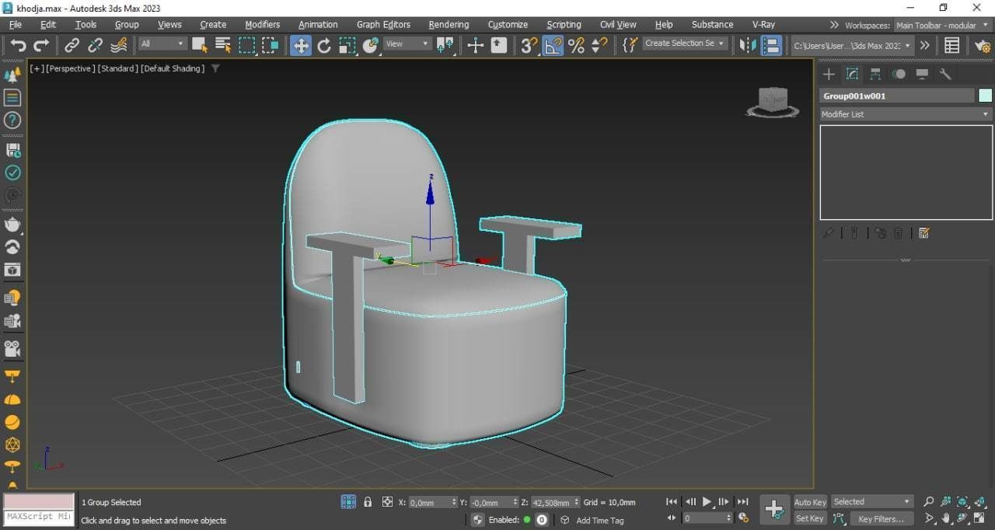Image resolution: width=995 pixels, height=530 pixels.
Task: Open the Modifiers menu
Action: (262, 24)
